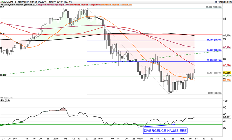Click the 88 price axis value
232x140 pixels.
coord(224,19)
